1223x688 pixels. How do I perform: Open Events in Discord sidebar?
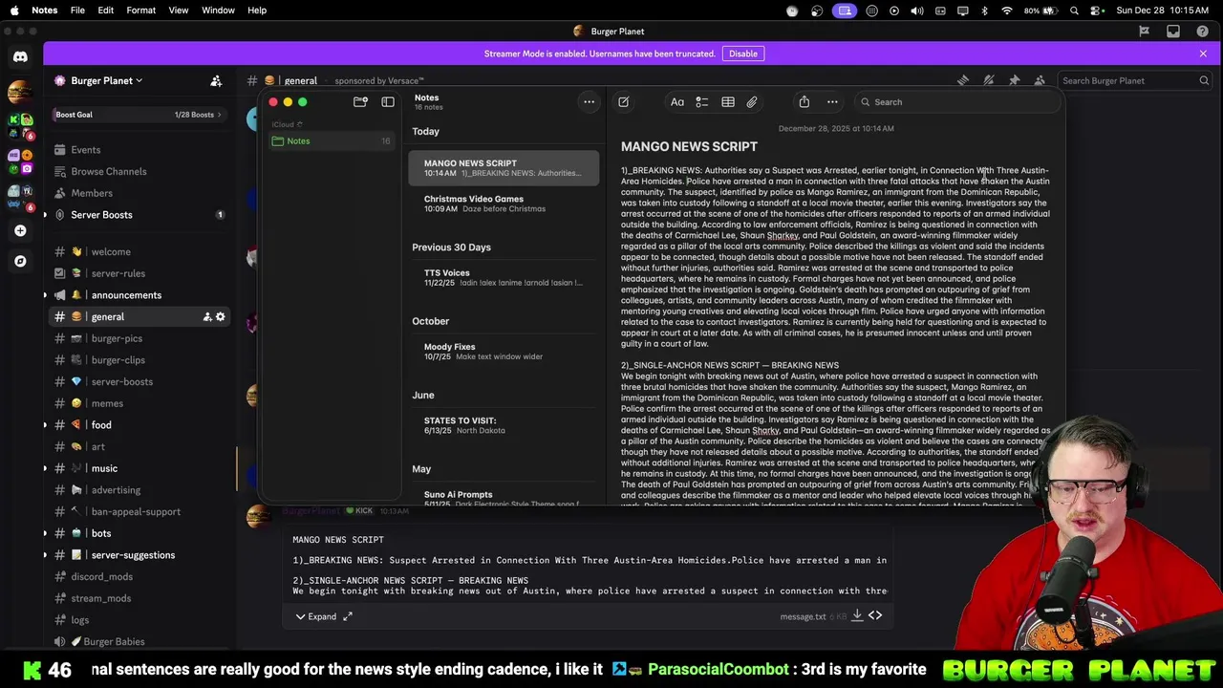(x=139, y=150)
